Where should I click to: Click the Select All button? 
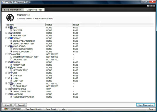tap(8, 105)
